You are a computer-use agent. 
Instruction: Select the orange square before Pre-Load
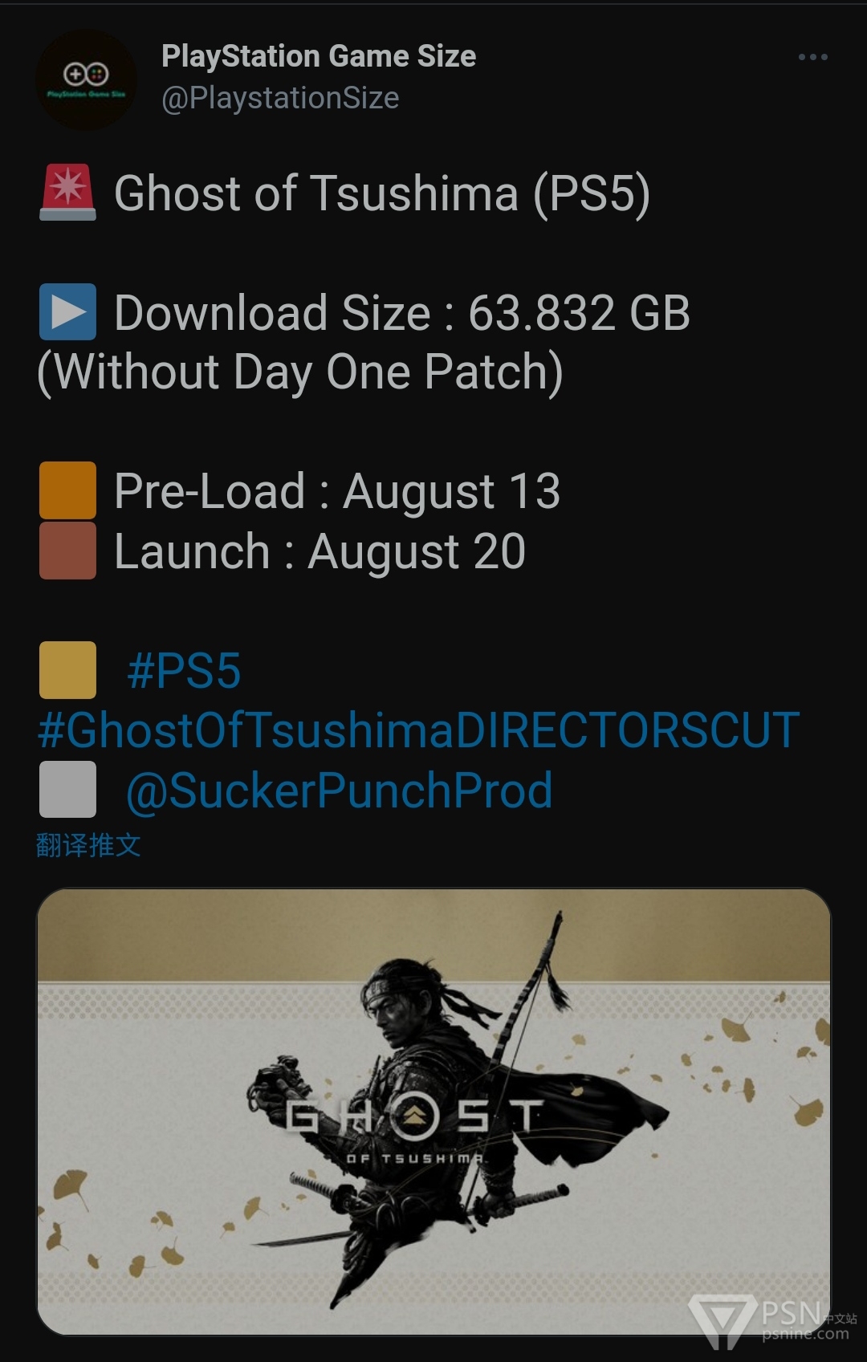pos(67,490)
